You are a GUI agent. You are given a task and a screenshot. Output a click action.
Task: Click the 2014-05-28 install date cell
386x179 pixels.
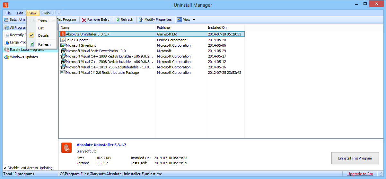(x=217, y=40)
